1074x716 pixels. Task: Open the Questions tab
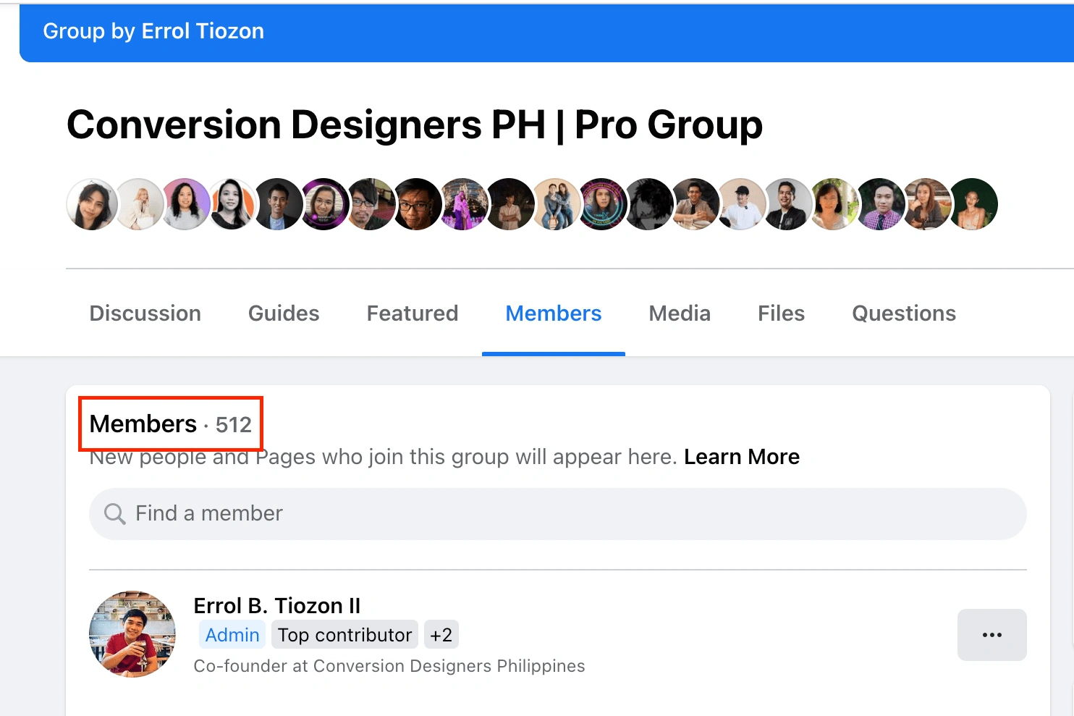903,313
